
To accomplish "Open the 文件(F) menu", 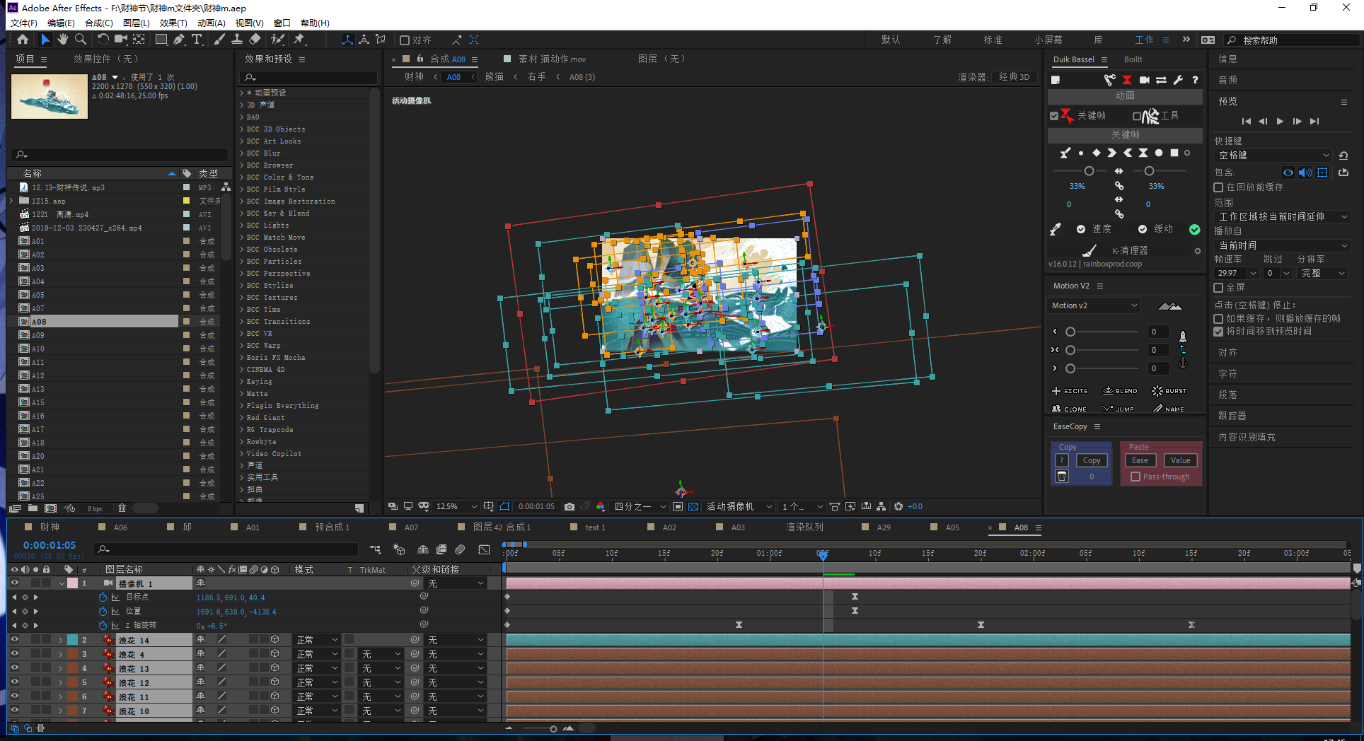I will [24, 23].
